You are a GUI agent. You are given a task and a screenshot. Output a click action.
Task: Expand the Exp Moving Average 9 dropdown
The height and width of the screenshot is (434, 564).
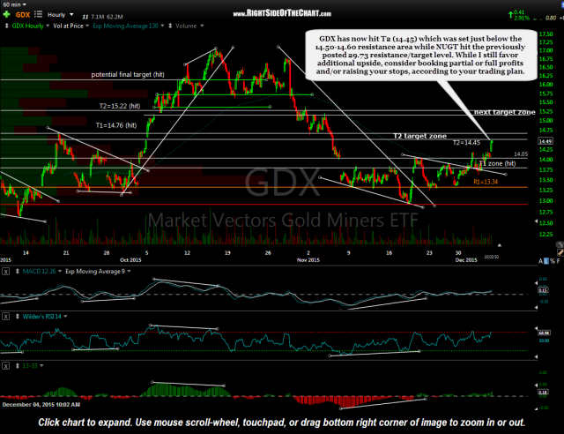click(129, 271)
